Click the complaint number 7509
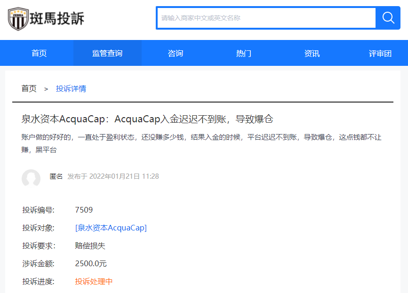This screenshot has width=408, height=293. click(84, 210)
